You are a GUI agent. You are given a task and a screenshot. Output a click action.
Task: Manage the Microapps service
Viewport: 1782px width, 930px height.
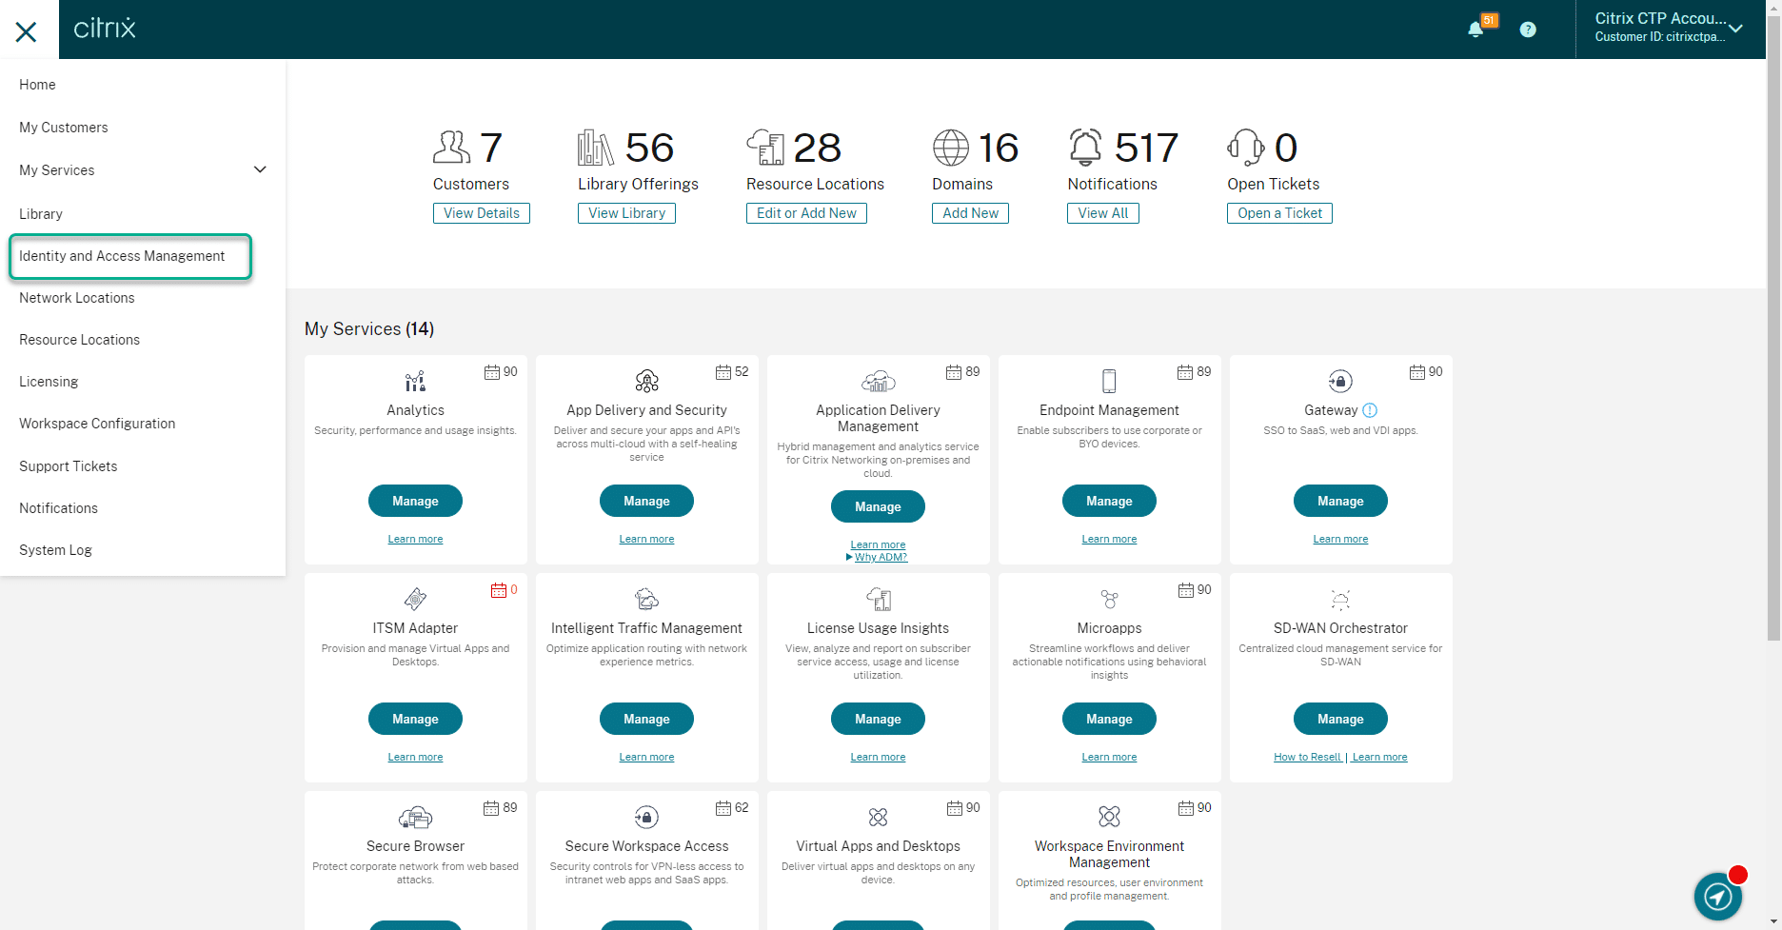click(1109, 719)
